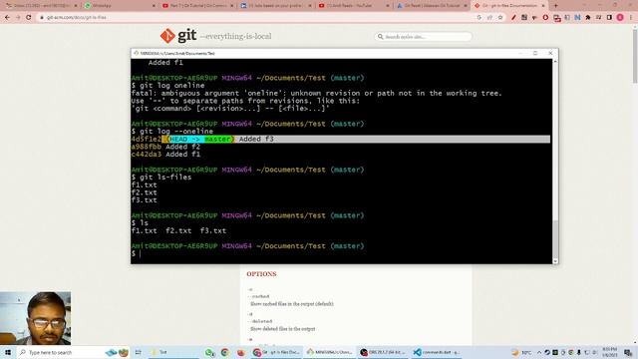The width and height of the screenshot is (638, 359).
Task: Click the OPTIONS heading on the docs page
Action: (261, 274)
